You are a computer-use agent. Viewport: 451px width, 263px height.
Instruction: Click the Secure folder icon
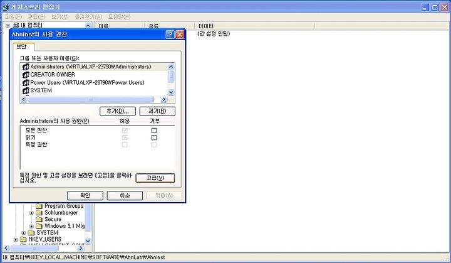[x=39, y=220]
